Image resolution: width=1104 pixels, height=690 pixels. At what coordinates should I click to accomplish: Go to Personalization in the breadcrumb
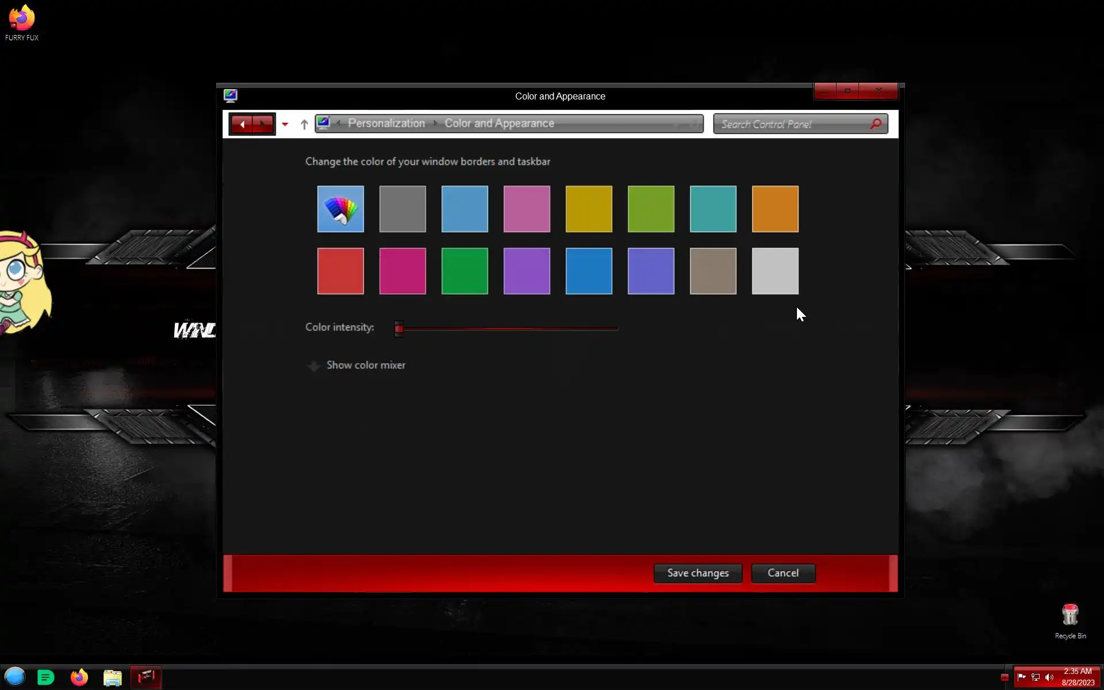386,124
